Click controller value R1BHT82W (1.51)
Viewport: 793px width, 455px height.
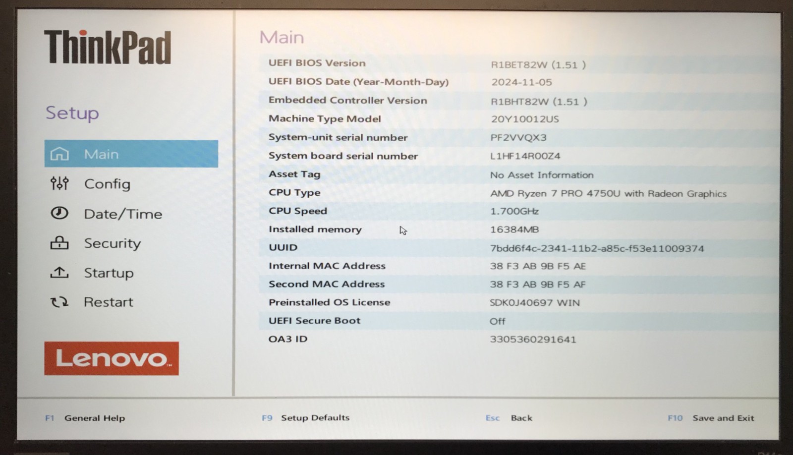pos(539,102)
